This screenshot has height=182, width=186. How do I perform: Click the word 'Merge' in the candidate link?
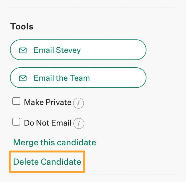[x=26, y=143]
